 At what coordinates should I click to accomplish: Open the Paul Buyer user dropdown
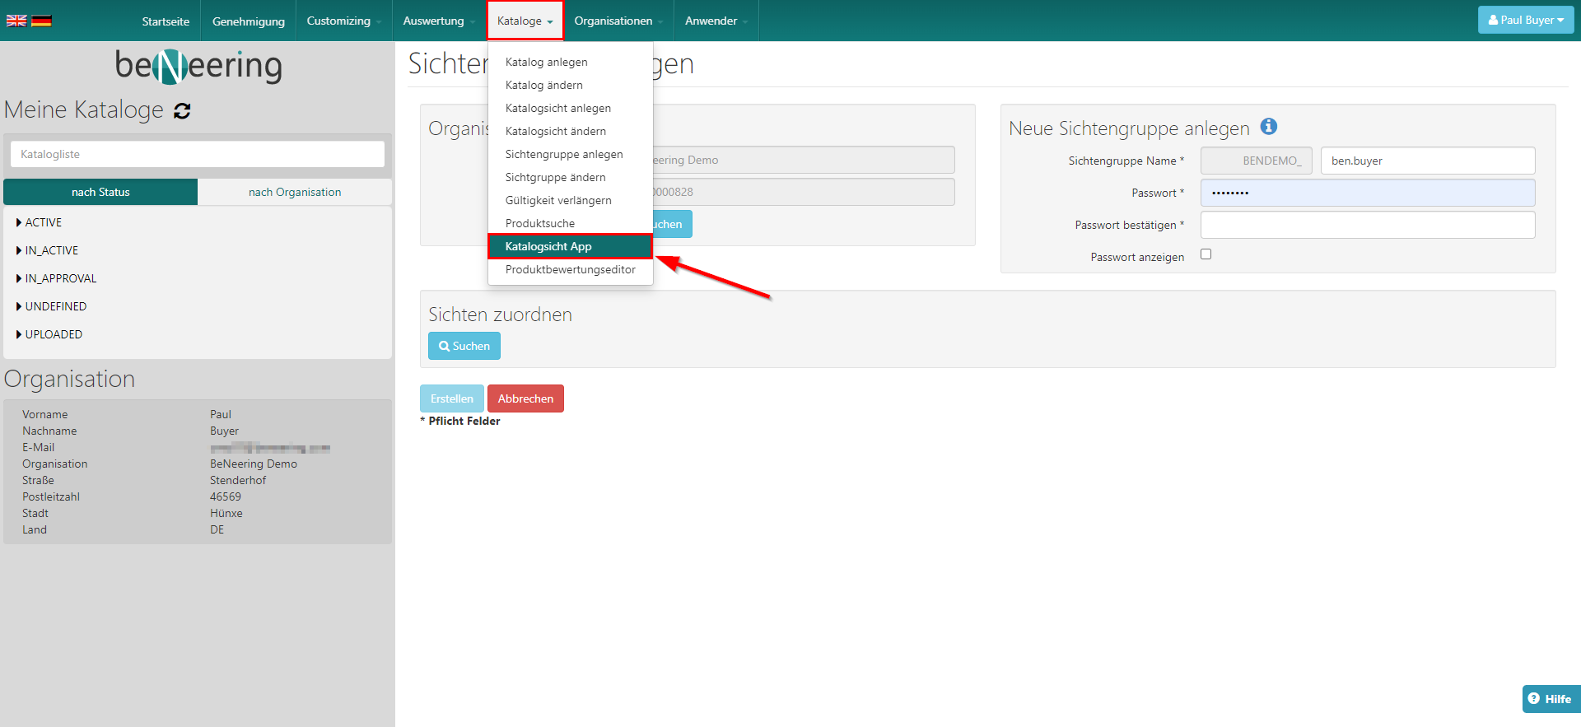coord(1525,20)
